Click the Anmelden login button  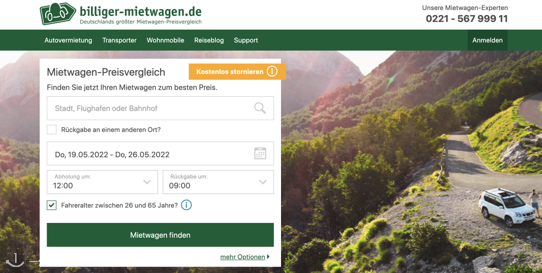(487, 40)
